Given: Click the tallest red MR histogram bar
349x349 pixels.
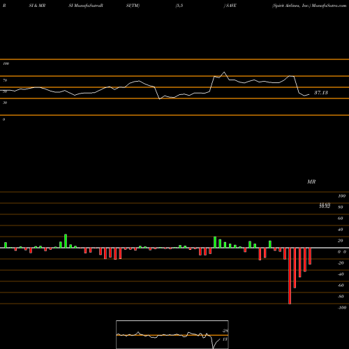Looking at the screenshot, I should [290, 276].
